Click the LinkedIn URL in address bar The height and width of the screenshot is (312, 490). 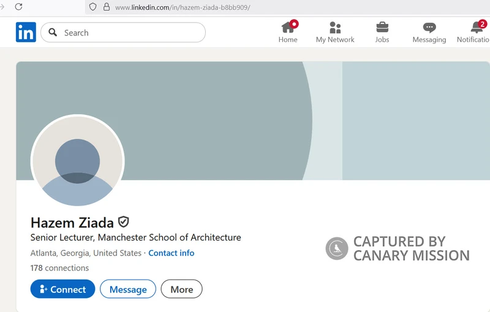pyautogui.click(x=183, y=7)
